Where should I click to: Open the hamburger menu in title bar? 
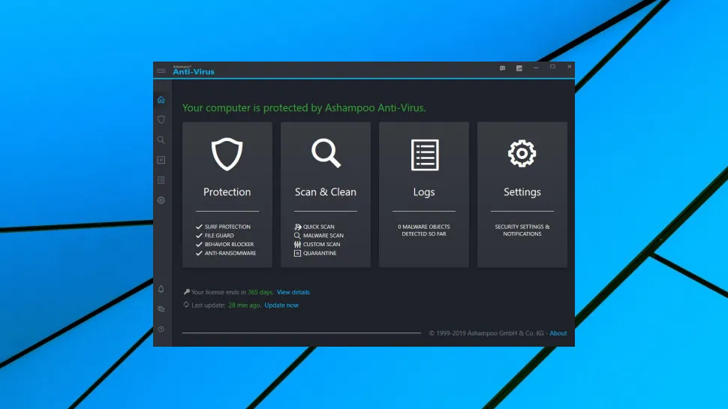point(161,71)
